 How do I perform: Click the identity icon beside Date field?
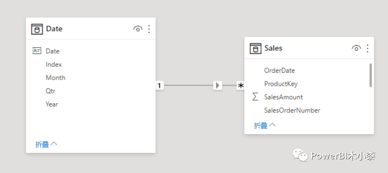click(37, 51)
